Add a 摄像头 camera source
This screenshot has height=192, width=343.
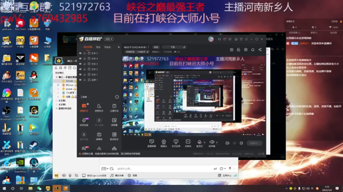(164, 143)
